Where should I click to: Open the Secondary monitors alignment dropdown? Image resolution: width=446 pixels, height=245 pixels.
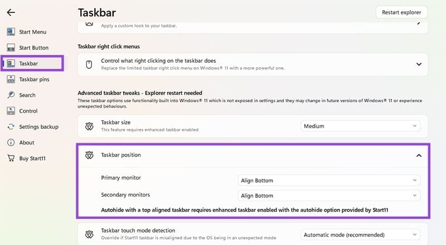click(328, 196)
